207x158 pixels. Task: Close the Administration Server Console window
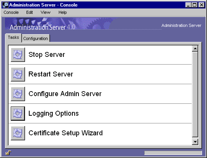202,5
